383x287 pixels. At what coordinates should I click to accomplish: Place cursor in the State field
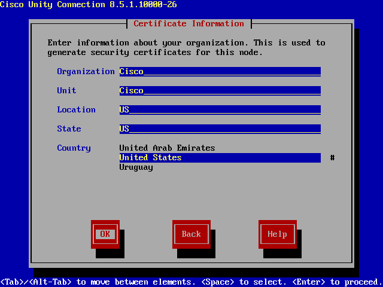pos(220,129)
